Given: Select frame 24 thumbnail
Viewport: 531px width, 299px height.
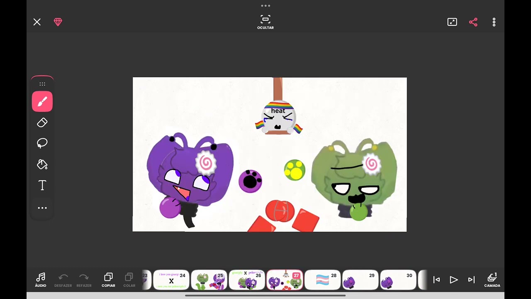Looking at the screenshot, I should 171,280.
